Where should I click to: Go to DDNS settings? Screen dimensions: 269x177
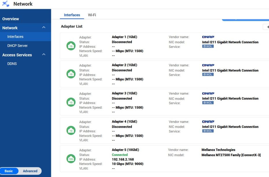(x=12, y=64)
